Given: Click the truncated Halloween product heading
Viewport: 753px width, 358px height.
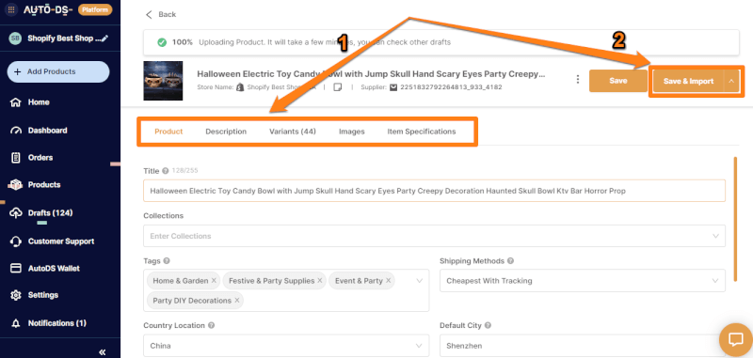Looking at the screenshot, I should tap(371, 74).
